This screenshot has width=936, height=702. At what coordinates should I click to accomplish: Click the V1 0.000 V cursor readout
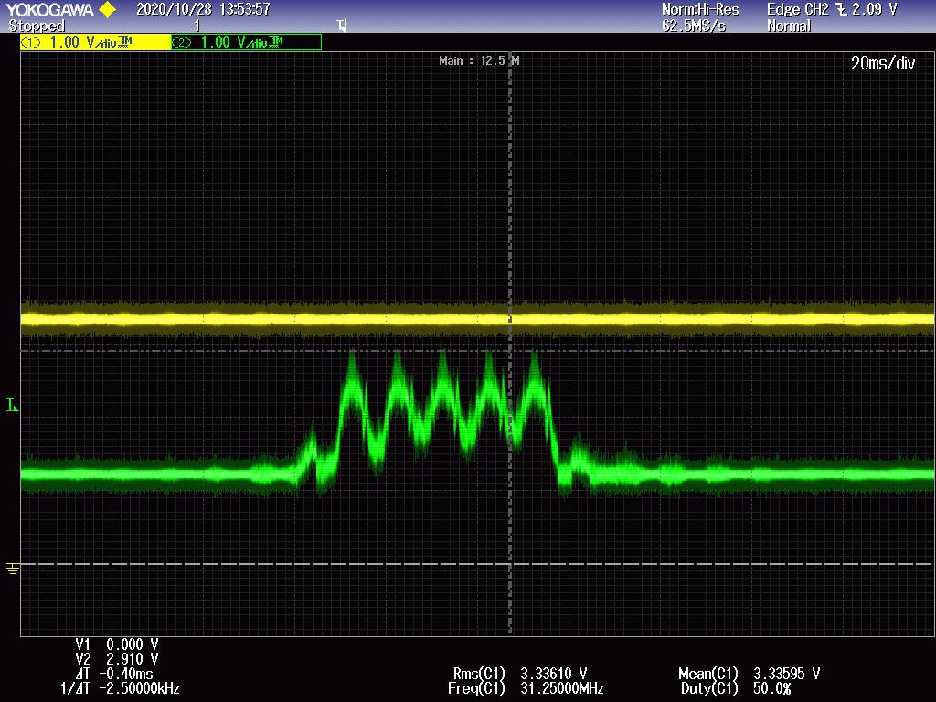click(117, 644)
